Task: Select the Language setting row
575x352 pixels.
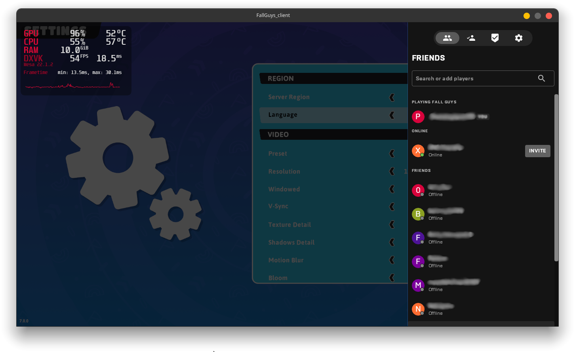Action: pyautogui.click(x=333, y=115)
